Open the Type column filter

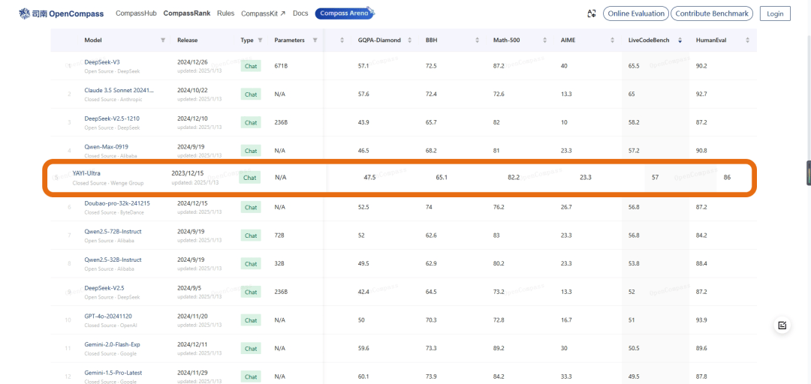click(x=260, y=40)
